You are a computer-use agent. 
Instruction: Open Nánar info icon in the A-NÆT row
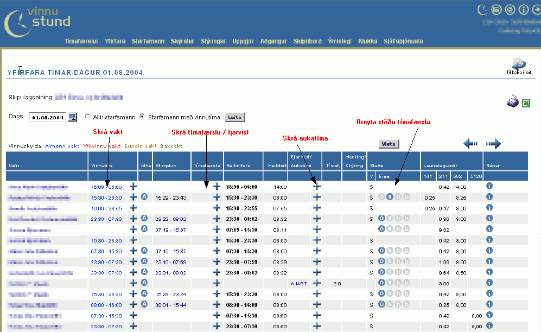(x=489, y=282)
